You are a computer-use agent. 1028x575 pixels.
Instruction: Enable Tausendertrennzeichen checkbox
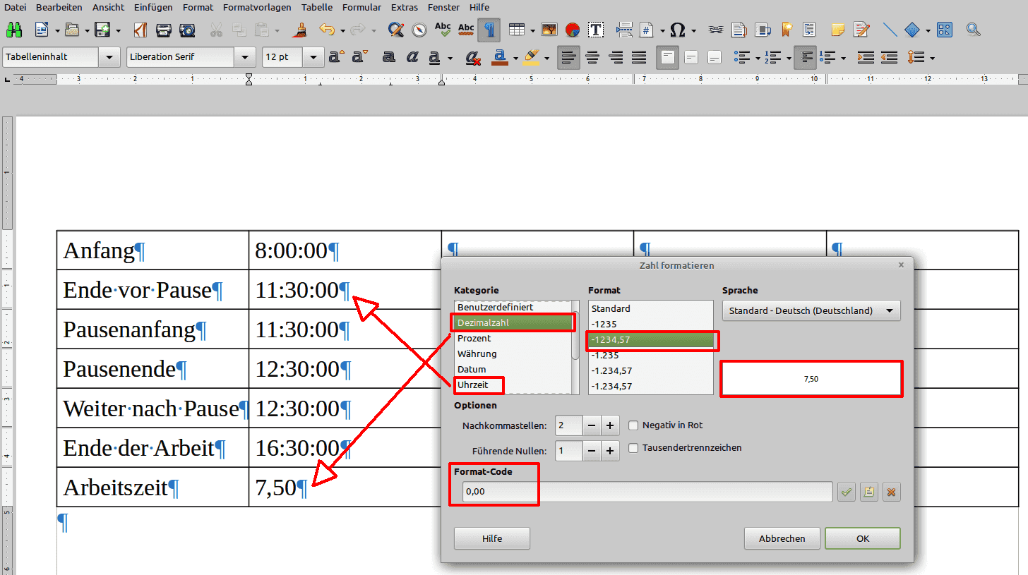(x=633, y=448)
